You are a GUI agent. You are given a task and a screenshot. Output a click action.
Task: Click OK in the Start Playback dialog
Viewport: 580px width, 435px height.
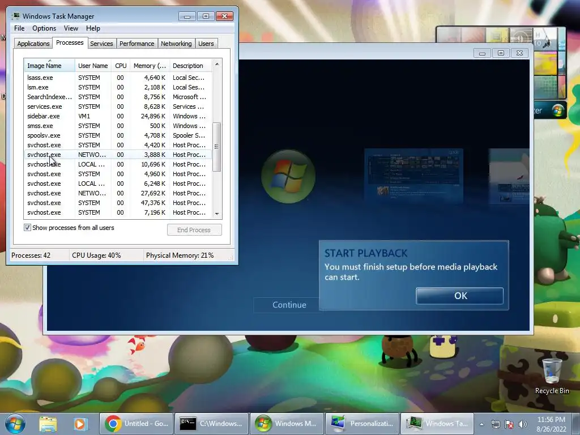[459, 296]
